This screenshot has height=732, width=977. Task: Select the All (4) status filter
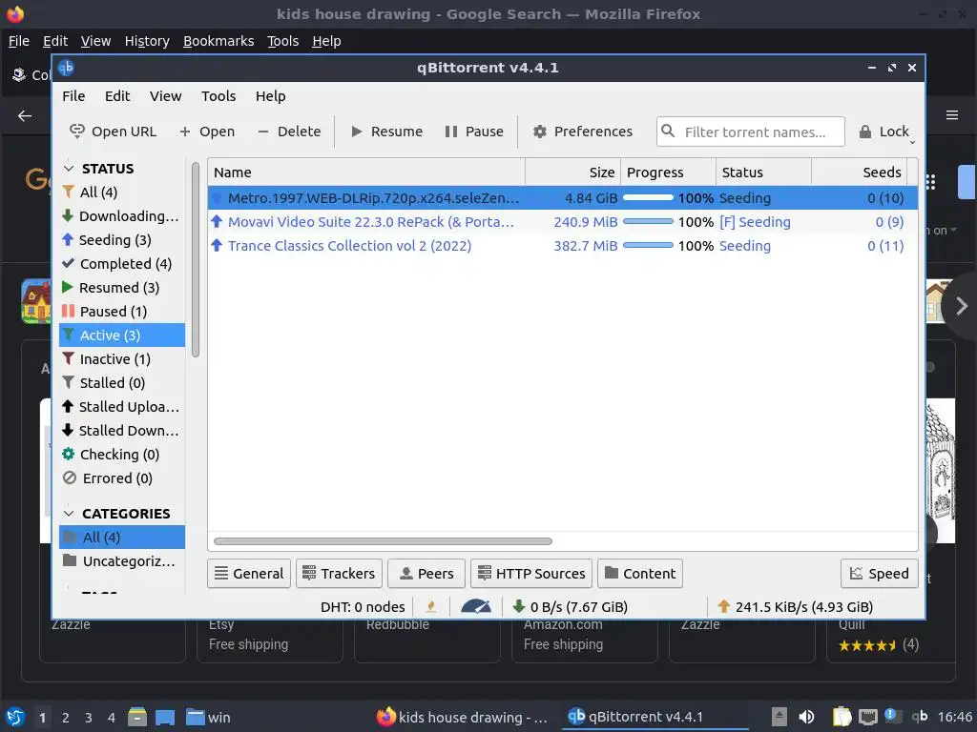(x=122, y=193)
